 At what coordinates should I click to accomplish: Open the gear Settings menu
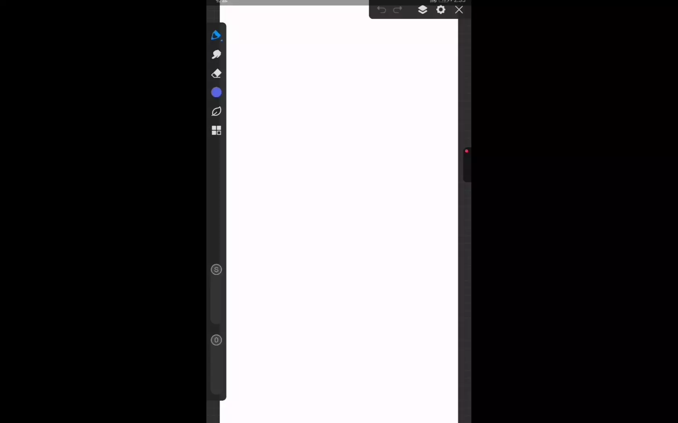[441, 10]
